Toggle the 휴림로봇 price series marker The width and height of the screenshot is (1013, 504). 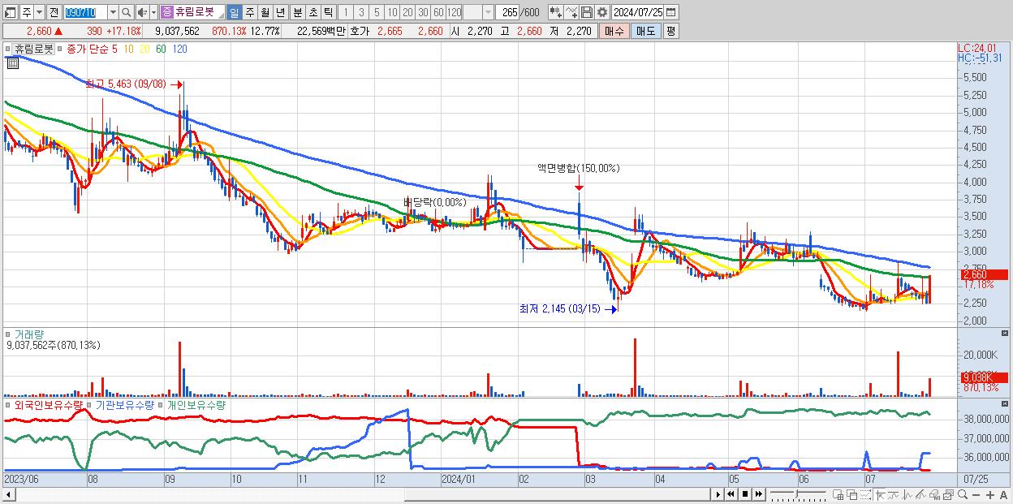point(10,49)
